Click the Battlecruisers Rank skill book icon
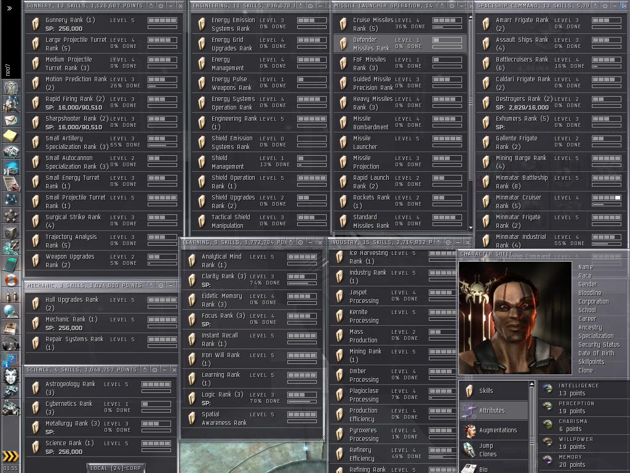 coord(486,63)
